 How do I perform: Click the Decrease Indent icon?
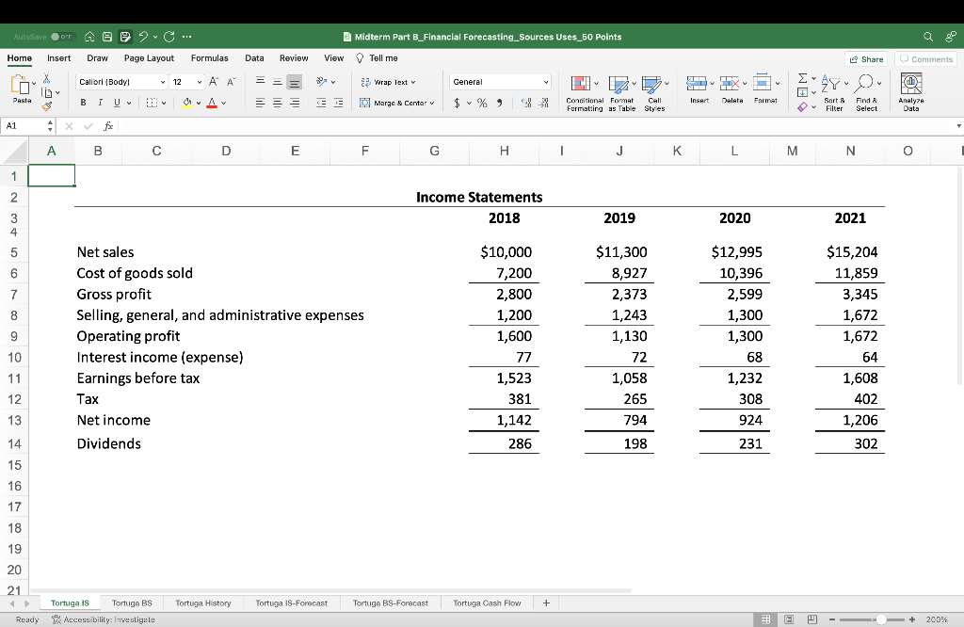tap(321, 103)
